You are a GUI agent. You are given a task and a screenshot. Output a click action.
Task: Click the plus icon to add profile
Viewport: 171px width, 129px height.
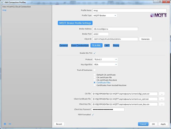[x=5, y=124]
